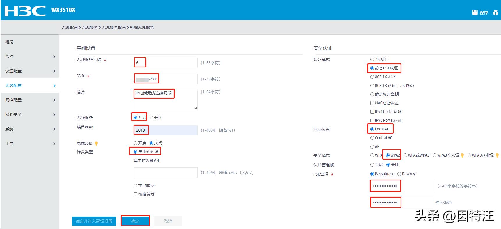This screenshot has height=229, width=501.
Task: Open the 网络配置 sidebar menu
Action: click(x=30, y=100)
